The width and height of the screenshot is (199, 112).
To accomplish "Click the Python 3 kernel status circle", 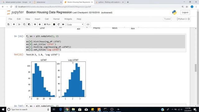I will [x=189, y=19].
